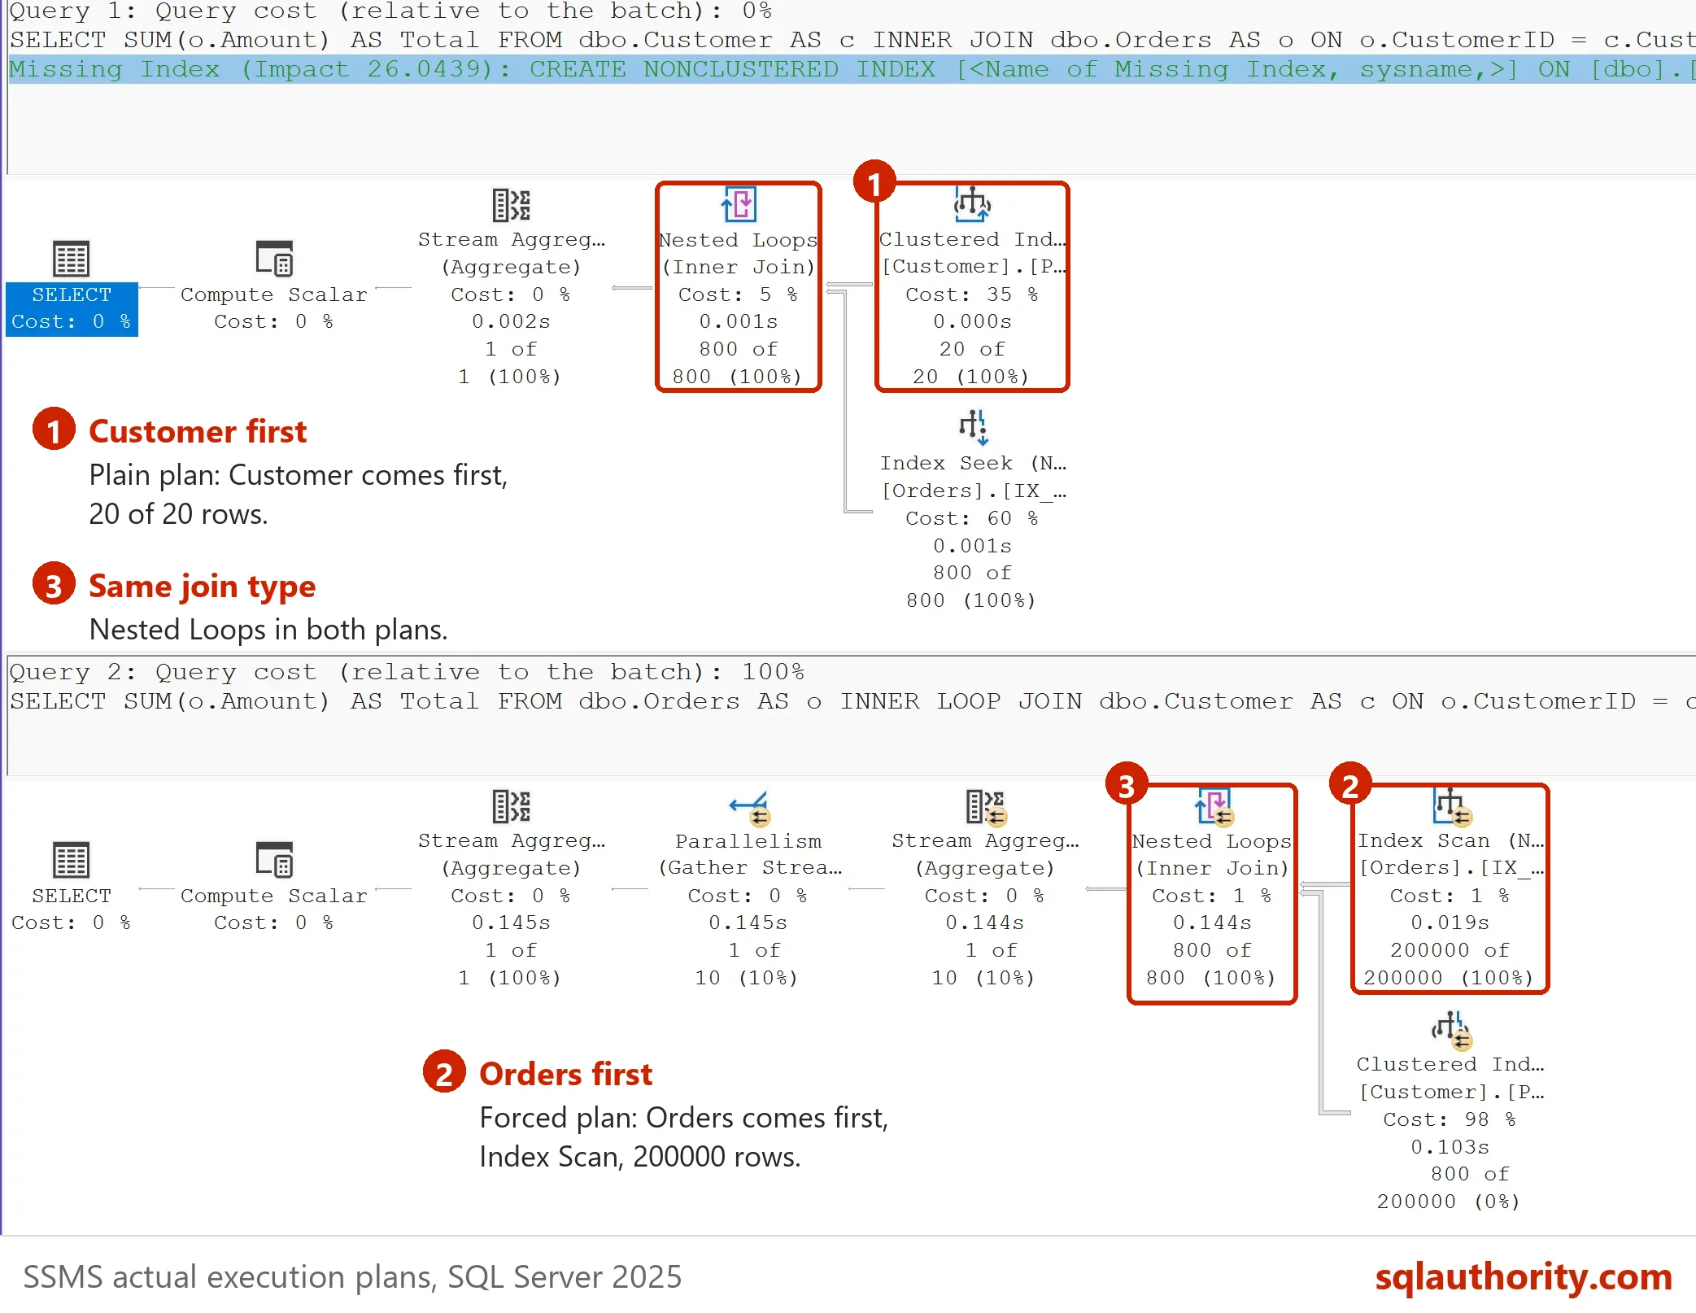Click parallel Stream Aggregate icon in Query 2
This screenshot has height=1313, width=1696.
(x=986, y=807)
